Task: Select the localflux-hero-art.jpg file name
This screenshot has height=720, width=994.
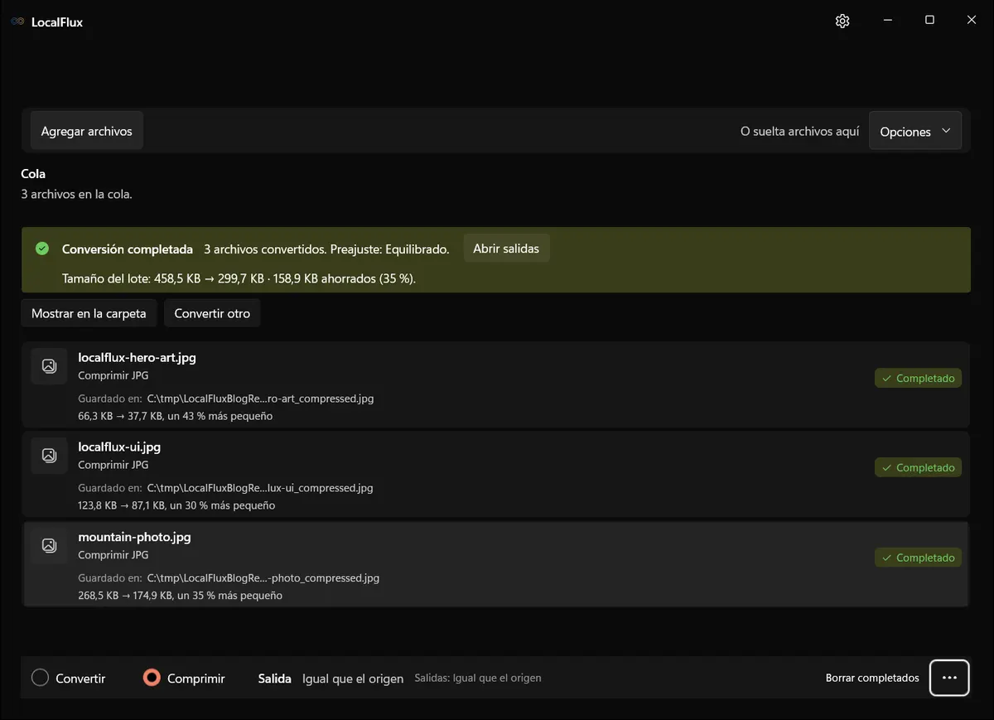Action: click(x=137, y=358)
